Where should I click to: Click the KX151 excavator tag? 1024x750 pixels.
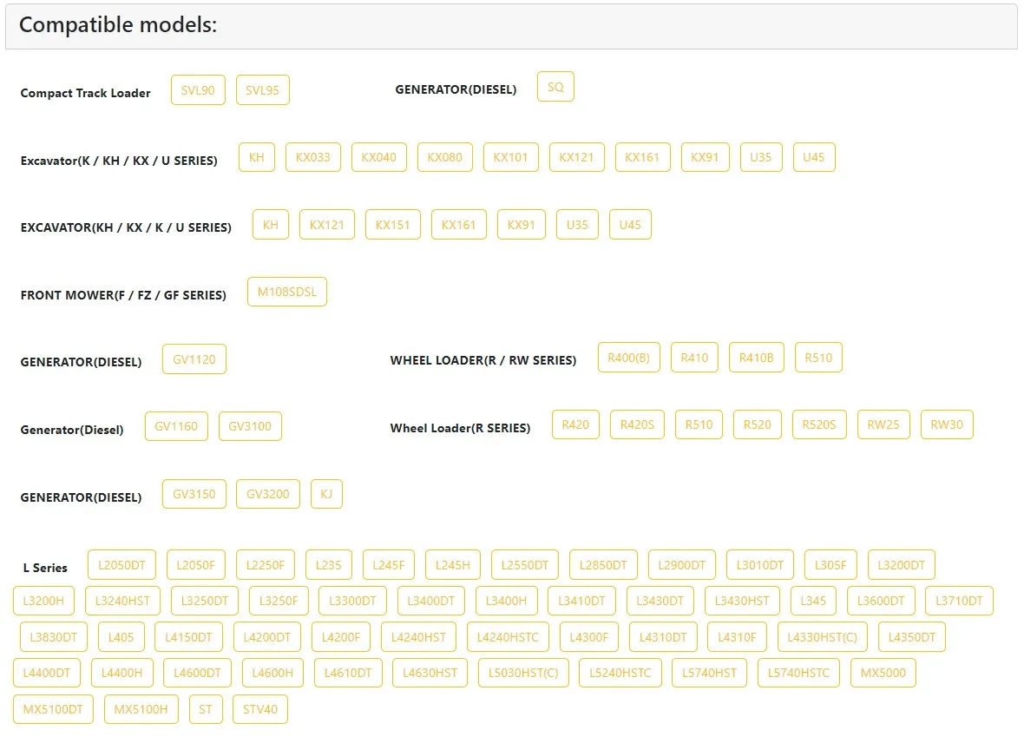(x=392, y=225)
